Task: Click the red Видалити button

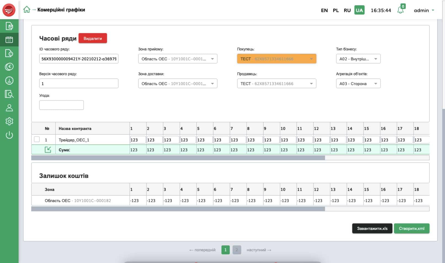Action: click(93, 38)
